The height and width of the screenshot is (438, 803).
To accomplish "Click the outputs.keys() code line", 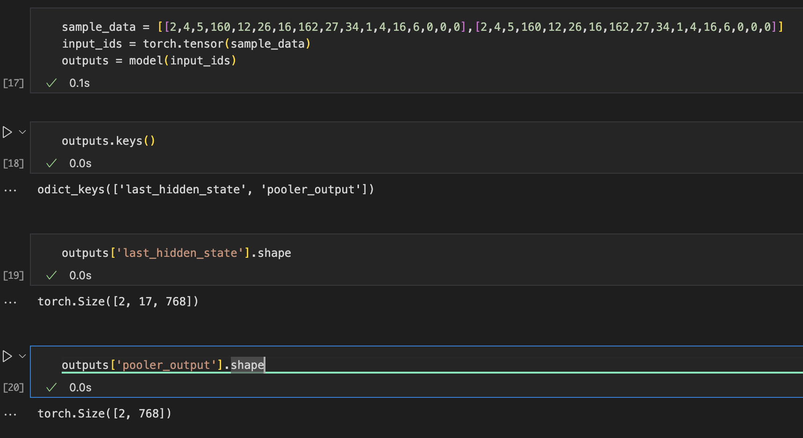I will coord(108,141).
